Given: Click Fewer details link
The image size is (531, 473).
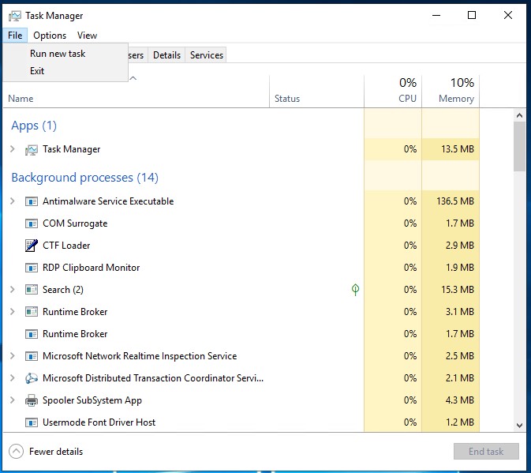Looking at the screenshot, I should click(56, 452).
